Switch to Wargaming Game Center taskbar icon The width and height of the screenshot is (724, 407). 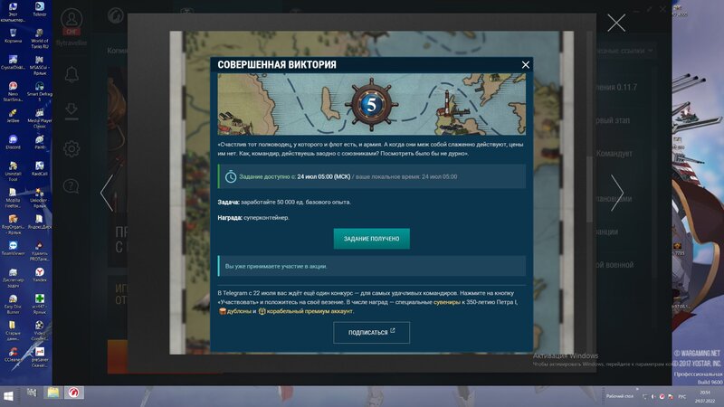click(73, 393)
